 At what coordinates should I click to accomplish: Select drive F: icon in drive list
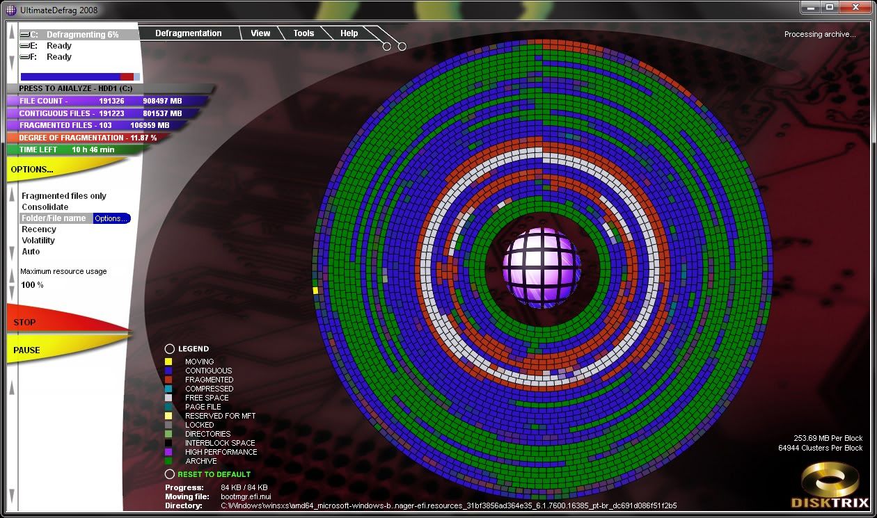(24, 57)
